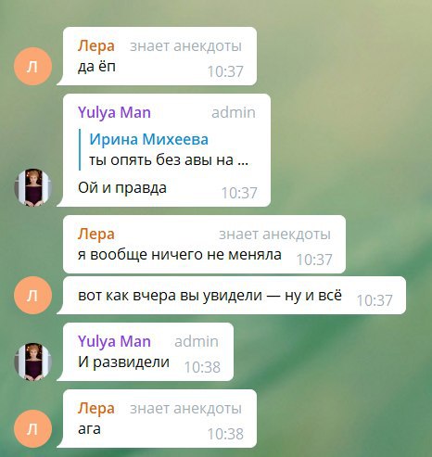Click Лера's name above the 'ага' message
432x457 pixels.
tap(96, 408)
